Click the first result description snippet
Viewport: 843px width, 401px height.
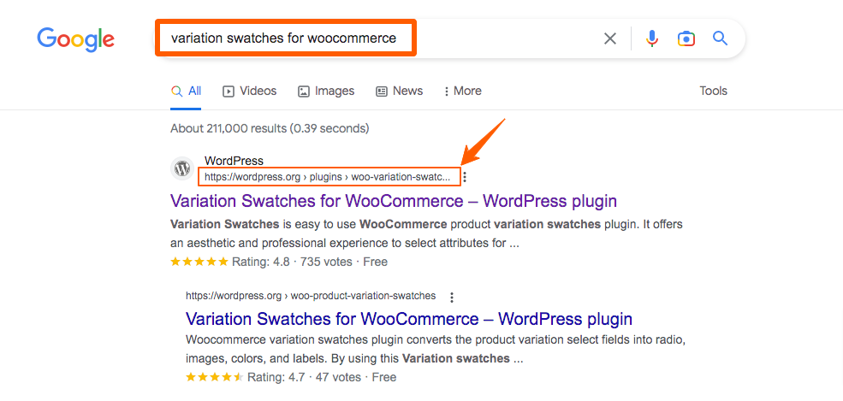tap(427, 234)
